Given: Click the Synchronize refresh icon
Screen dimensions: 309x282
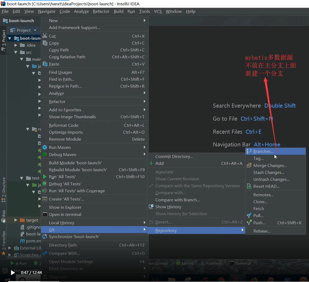Looking at the screenshot, I should pyautogui.click(x=45, y=236).
